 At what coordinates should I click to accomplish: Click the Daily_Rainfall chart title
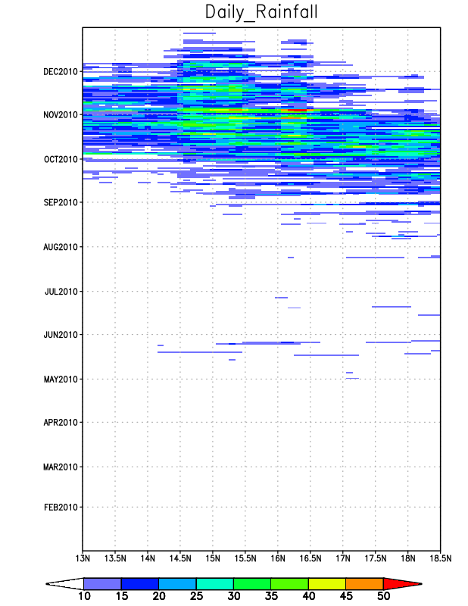tap(261, 12)
